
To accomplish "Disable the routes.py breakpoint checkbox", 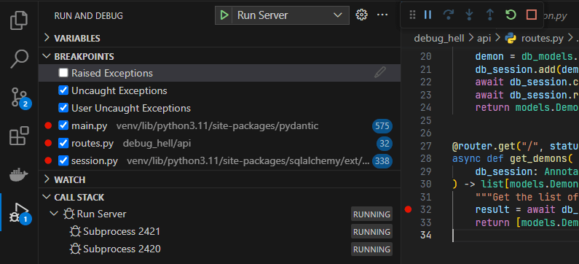I will click(x=63, y=143).
